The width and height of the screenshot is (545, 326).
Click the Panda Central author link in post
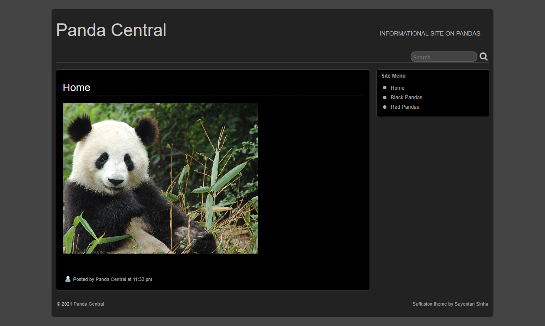coord(111,280)
